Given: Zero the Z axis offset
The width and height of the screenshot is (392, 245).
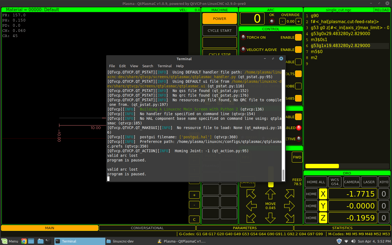Looking at the screenshot, I should click(x=384, y=218).
